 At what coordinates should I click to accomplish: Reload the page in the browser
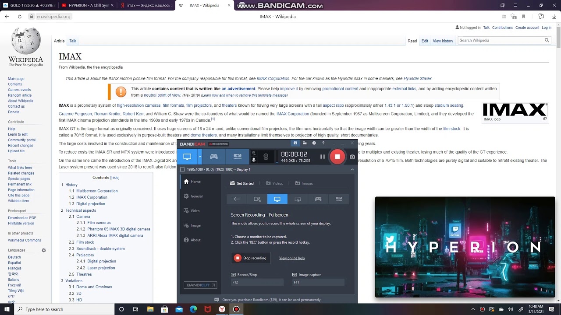click(19, 16)
